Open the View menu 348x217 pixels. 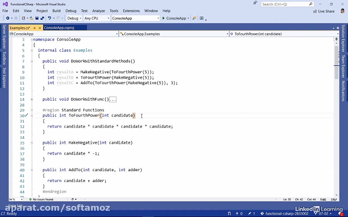28,11
